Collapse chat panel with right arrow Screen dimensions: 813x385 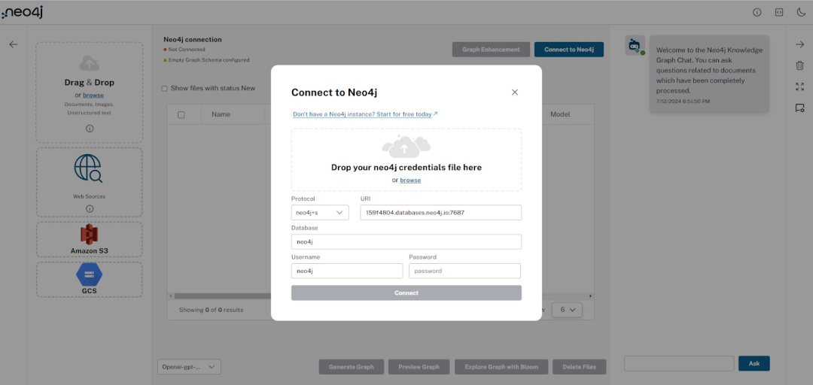click(799, 44)
